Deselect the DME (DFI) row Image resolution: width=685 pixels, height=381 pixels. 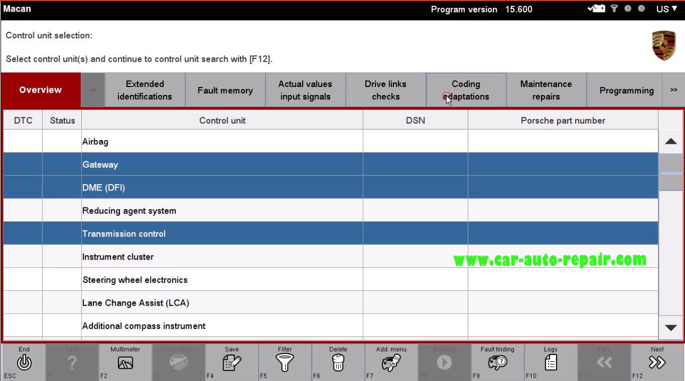point(222,187)
